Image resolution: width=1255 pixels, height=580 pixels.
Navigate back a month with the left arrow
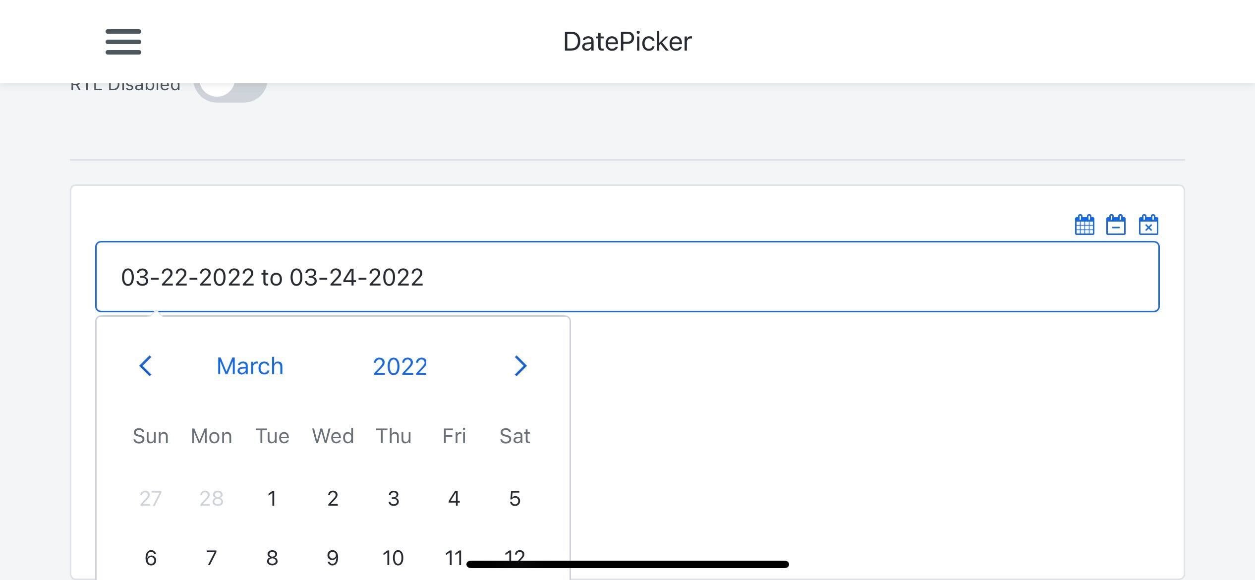coord(146,366)
